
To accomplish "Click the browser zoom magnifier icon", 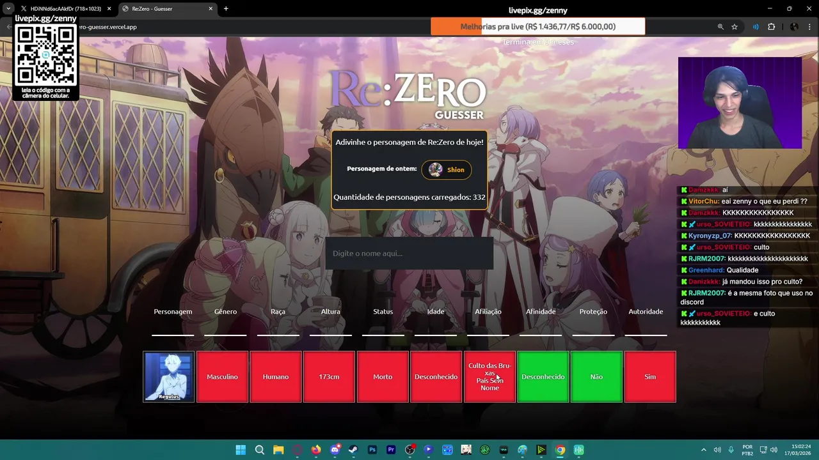I will pos(720,27).
